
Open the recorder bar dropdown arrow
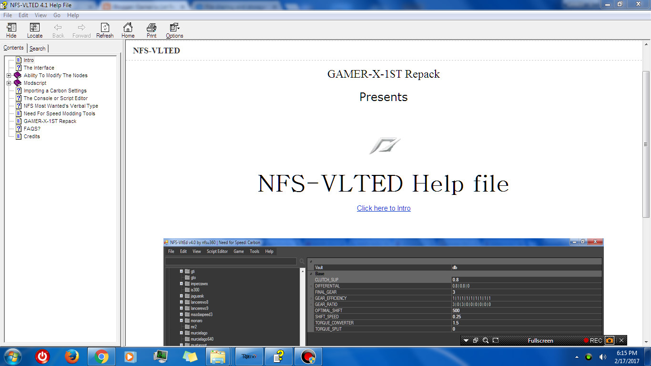click(466, 340)
